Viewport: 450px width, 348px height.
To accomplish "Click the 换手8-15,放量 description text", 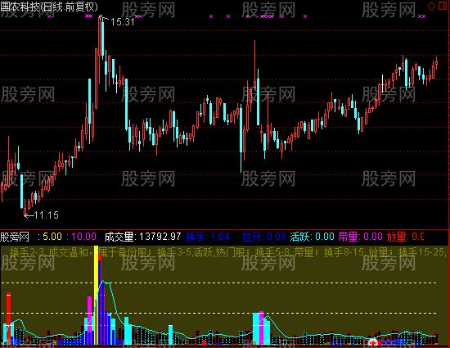I will tap(356, 252).
